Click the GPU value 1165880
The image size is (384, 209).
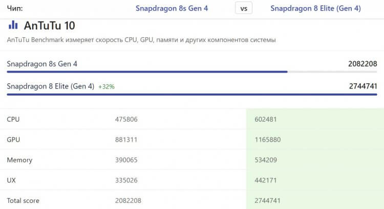268,140
